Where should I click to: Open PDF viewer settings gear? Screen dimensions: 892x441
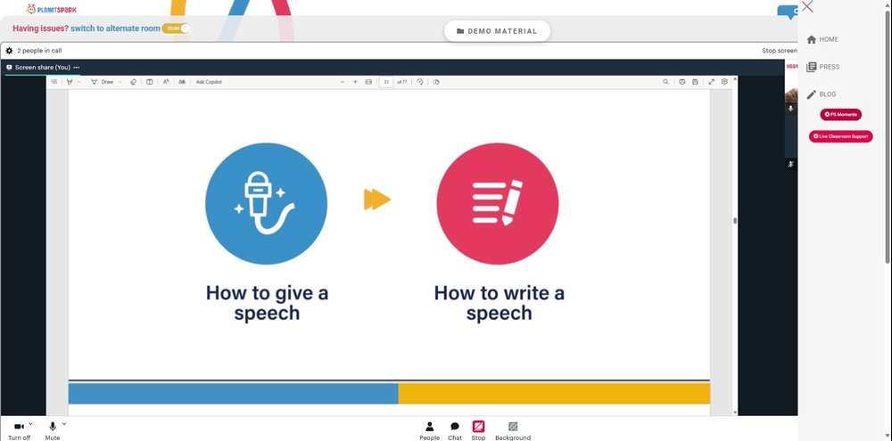(724, 82)
